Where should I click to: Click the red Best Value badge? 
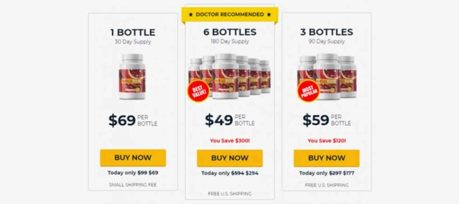pos(198,91)
